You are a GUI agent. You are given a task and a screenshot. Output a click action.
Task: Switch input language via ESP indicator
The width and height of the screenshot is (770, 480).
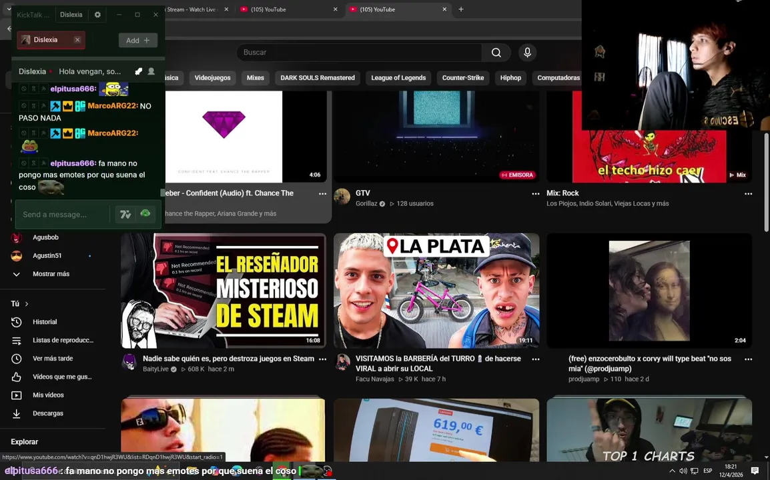click(x=708, y=471)
